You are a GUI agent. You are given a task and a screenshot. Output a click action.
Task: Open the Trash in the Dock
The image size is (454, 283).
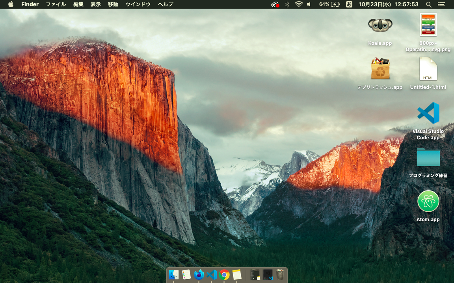tap(280, 275)
